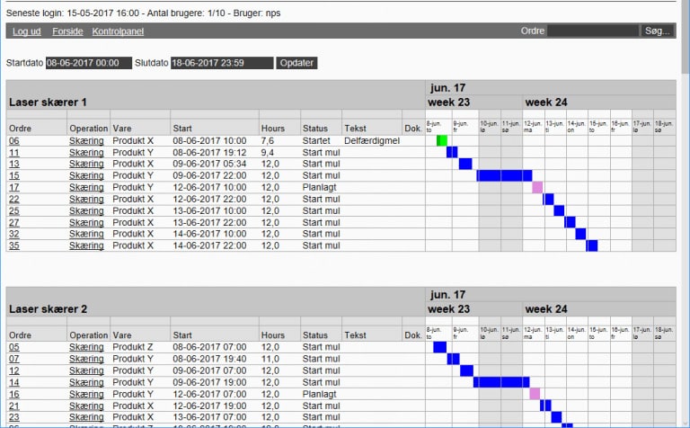The image size is (690, 428).
Task: Open order 05 in Laser skærer 2
Action: tap(14, 347)
